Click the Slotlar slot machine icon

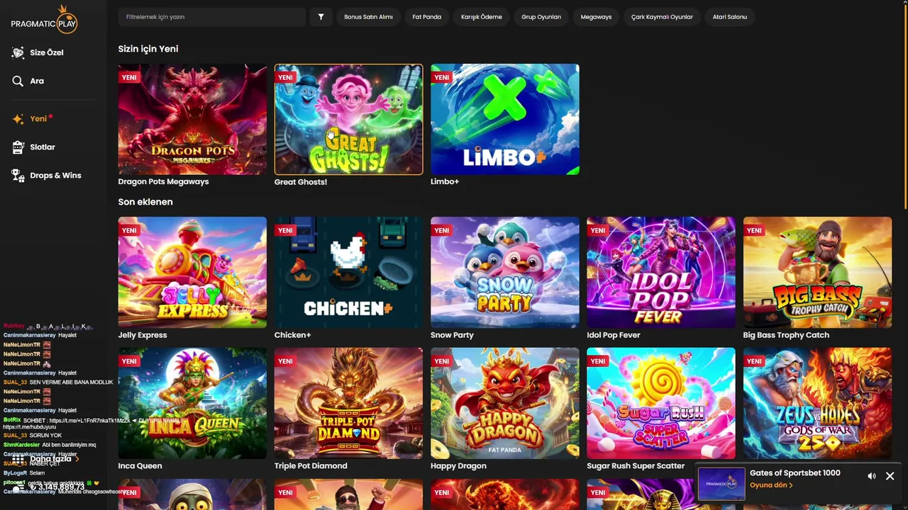18,147
